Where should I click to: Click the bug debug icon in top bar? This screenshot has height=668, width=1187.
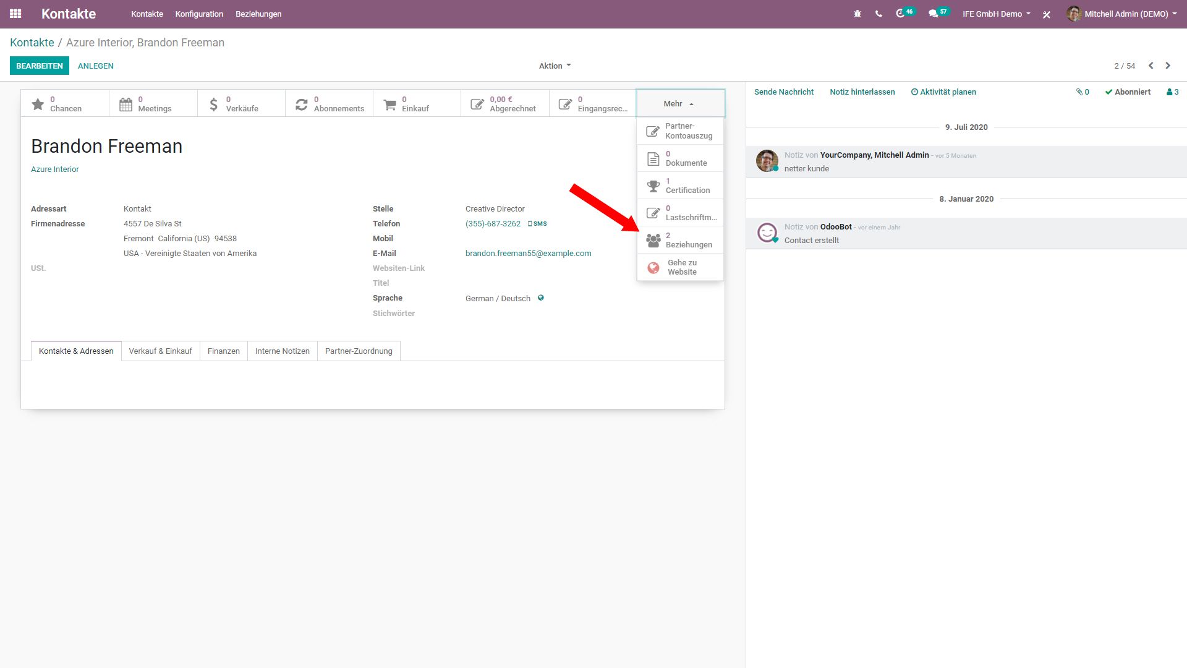point(857,14)
